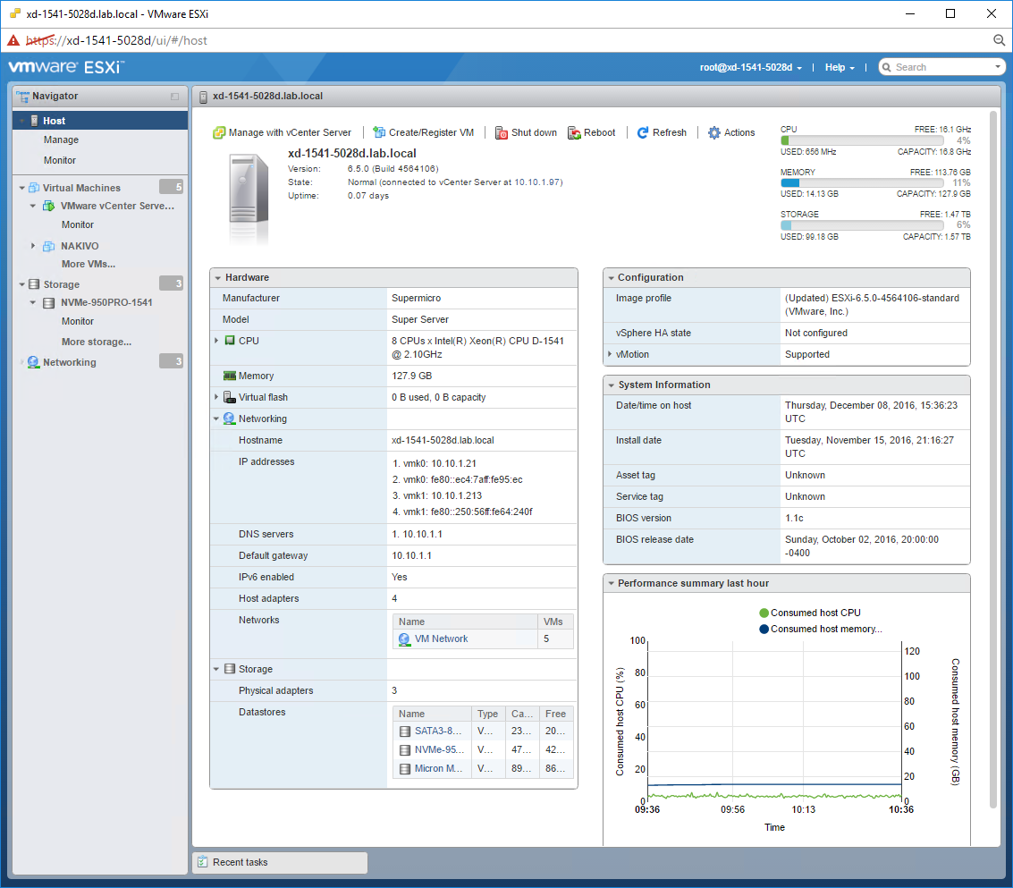Screen dimensions: 1013x888
Task: Open the SATA3-8... datastore link
Action: (438, 731)
